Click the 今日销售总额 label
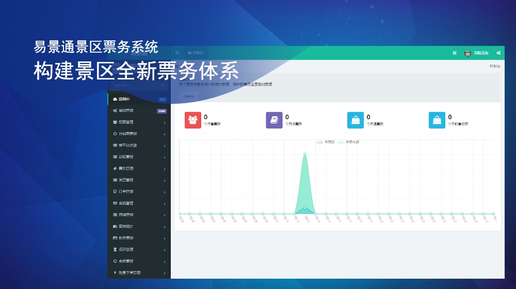Image resolution: width=516 pixels, height=289 pixels. [458, 124]
